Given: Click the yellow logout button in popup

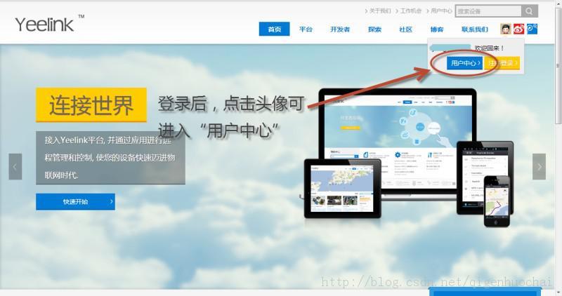Looking at the screenshot, I should click(502, 63).
